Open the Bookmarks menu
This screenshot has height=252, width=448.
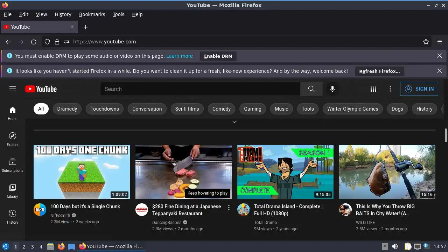[x=92, y=14]
